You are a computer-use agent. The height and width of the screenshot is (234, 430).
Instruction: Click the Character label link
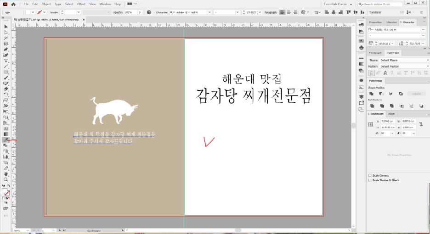(162, 12)
